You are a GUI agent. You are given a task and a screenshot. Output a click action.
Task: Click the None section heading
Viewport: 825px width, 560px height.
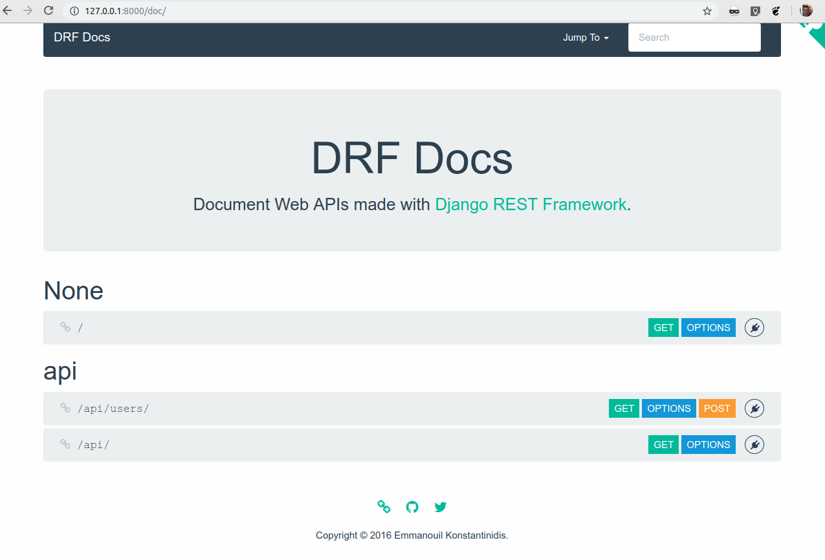pos(73,290)
